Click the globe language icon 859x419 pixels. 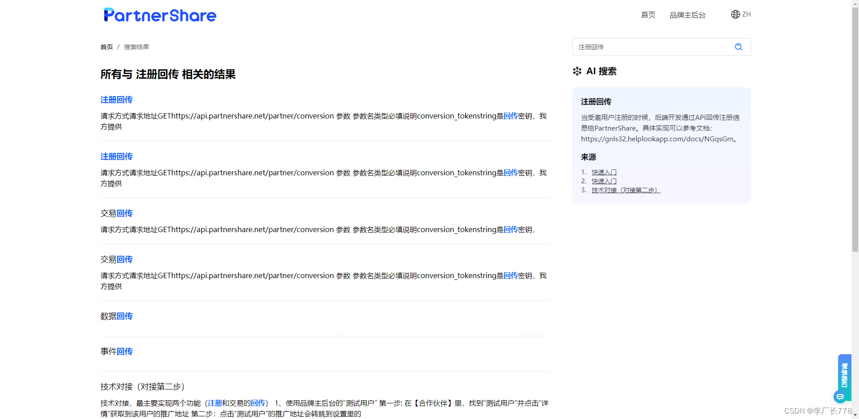(735, 14)
